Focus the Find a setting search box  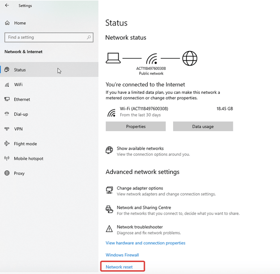(49, 37)
